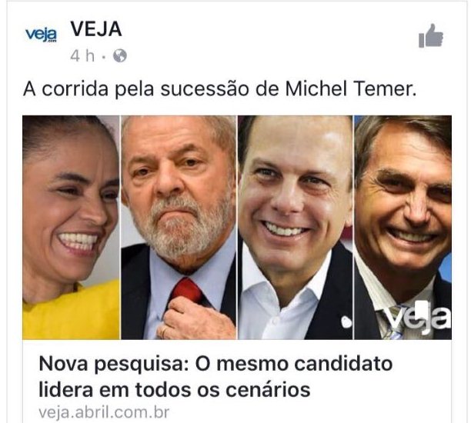
Task: Click the veja.com page avatar logo
Action: (41, 35)
